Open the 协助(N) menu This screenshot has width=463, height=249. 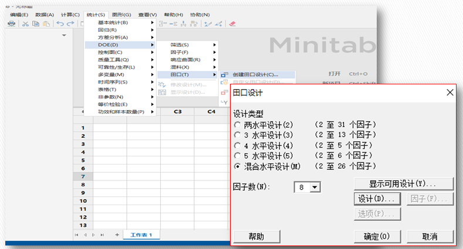coord(200,15)
